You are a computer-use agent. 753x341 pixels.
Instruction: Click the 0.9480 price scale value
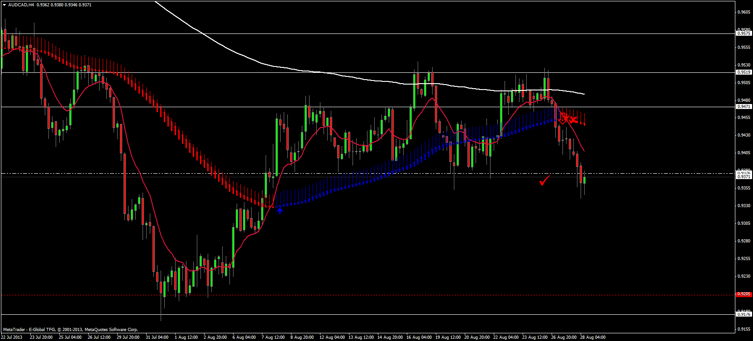tap(744, 100)
